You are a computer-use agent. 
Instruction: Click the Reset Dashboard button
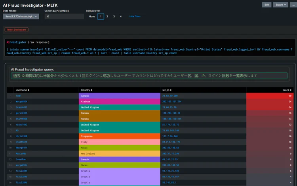(17, 30)
